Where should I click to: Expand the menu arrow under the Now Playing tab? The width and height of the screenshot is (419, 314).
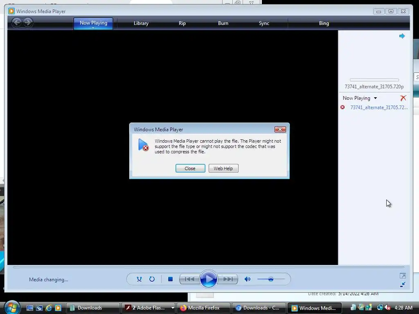click(93, 28)
